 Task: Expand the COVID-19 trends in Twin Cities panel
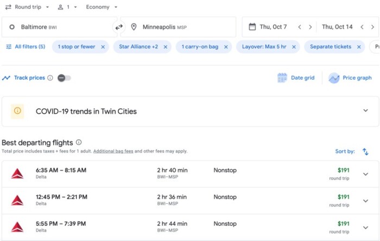[x=365, y=110]
